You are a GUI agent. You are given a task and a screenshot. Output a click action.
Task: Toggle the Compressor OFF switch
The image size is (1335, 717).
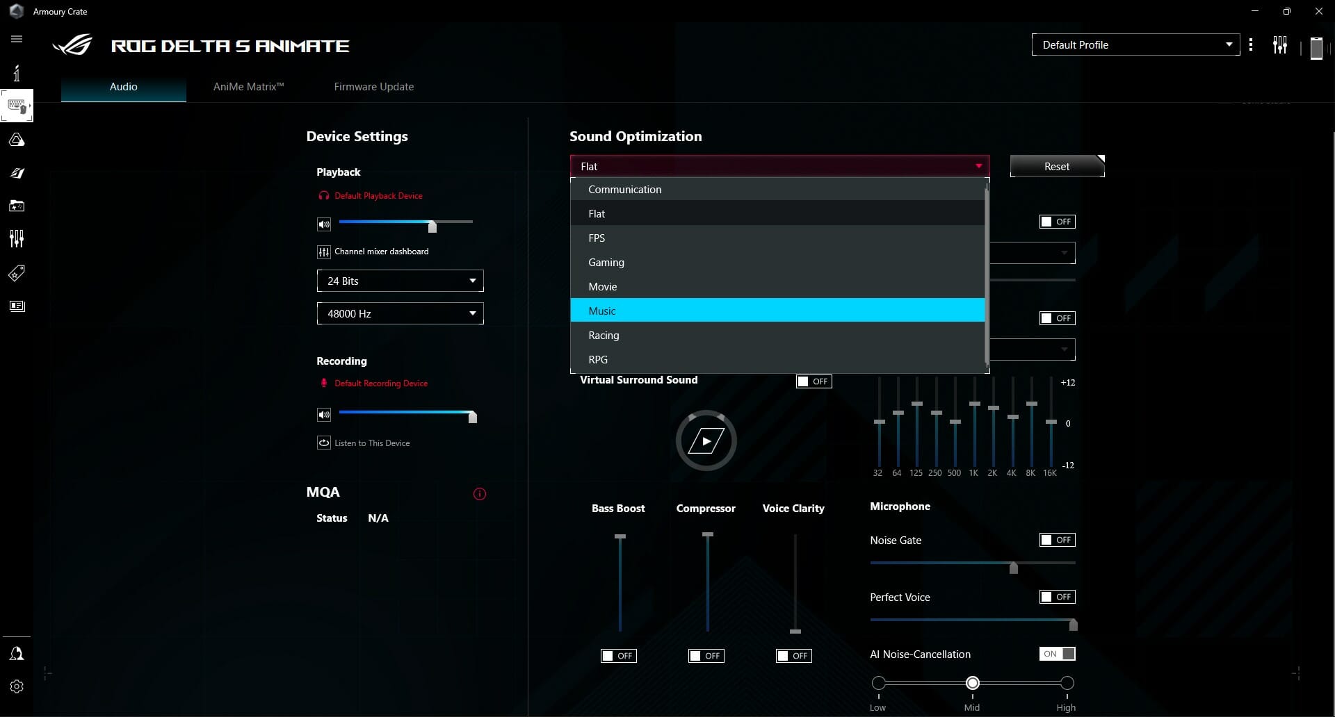(706, 656)
